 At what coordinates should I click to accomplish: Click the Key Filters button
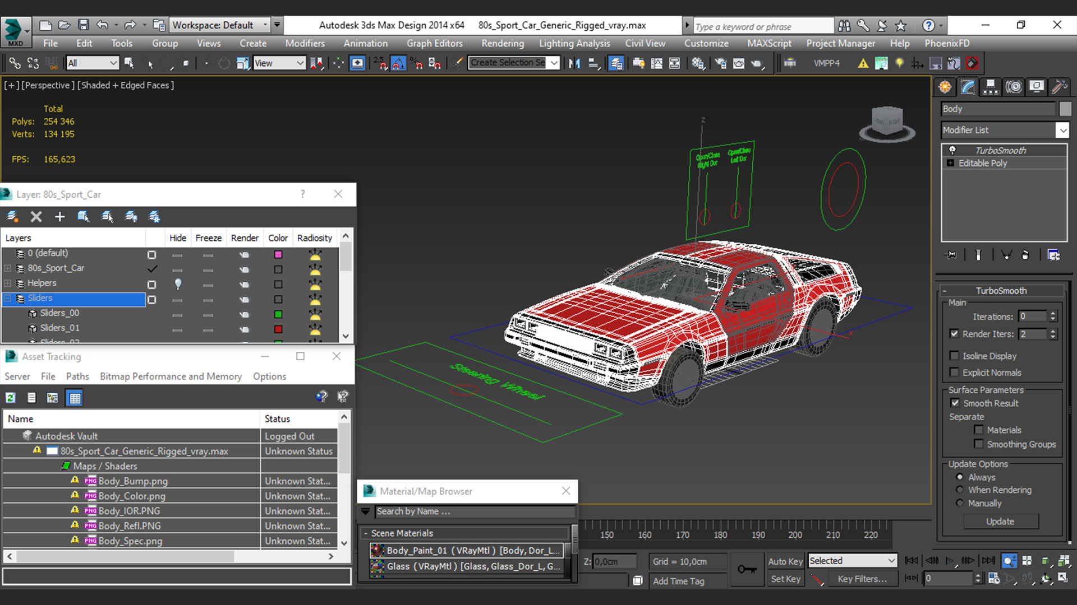pos(862,579)
